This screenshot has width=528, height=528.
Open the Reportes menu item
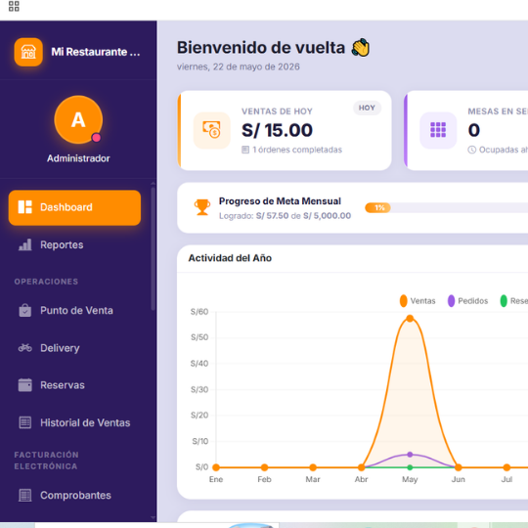pos(74,244)
